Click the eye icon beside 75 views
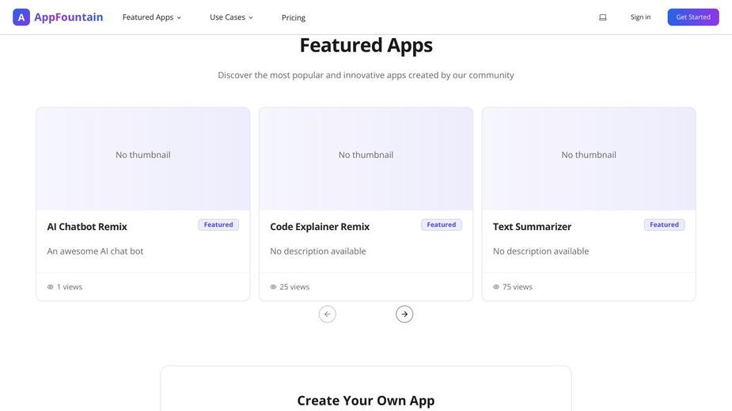 (x=496, y=287)
